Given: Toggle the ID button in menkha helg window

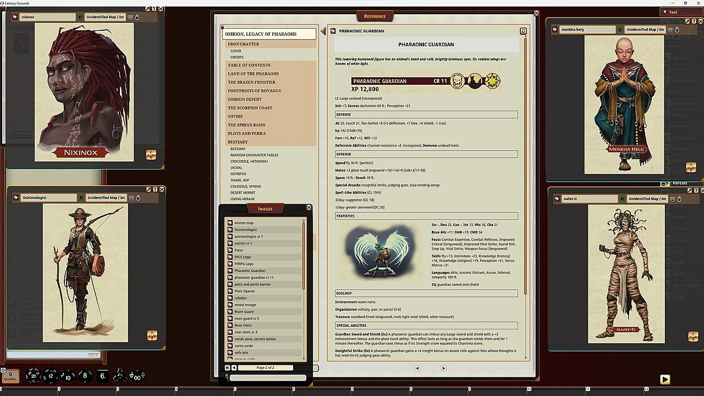Looking at the screenshot, I should (620, 29).
